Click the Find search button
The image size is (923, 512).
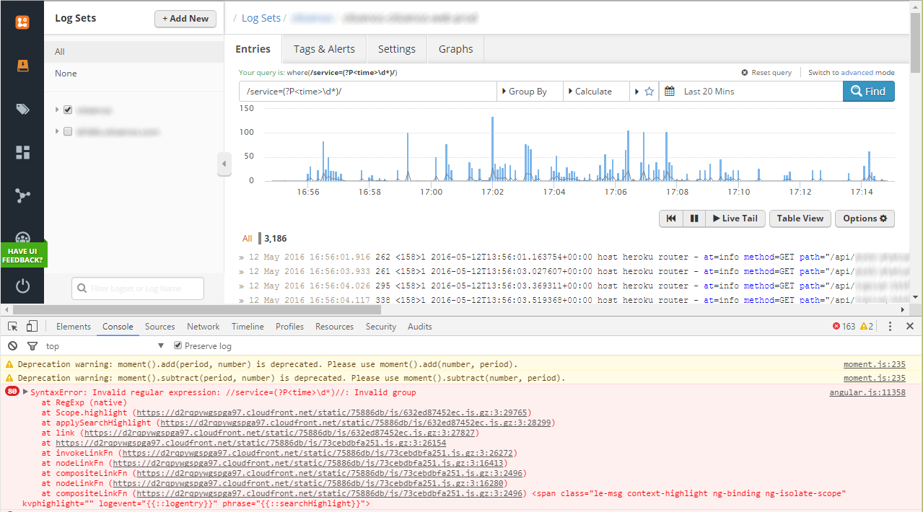tap(869, 92)
